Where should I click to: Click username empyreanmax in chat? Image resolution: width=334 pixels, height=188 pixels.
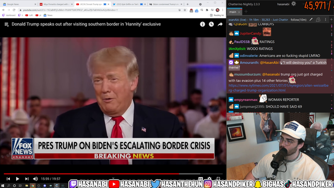point(246,100)
